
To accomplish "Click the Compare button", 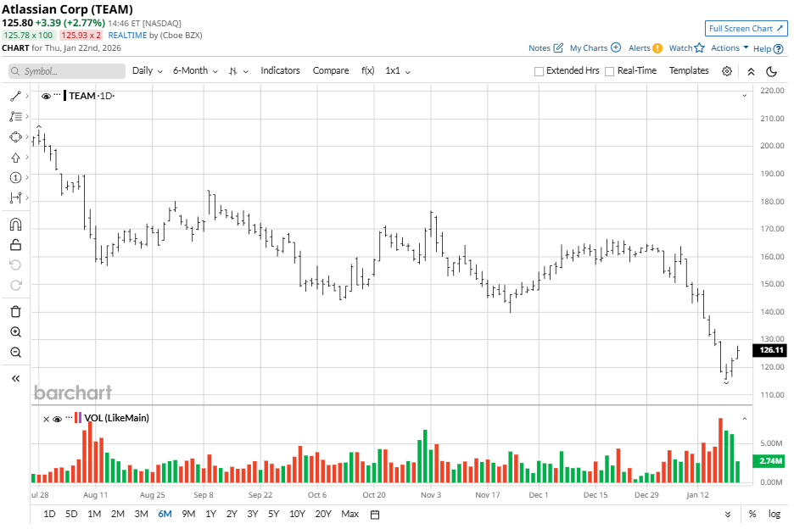I will pos(331,71).
